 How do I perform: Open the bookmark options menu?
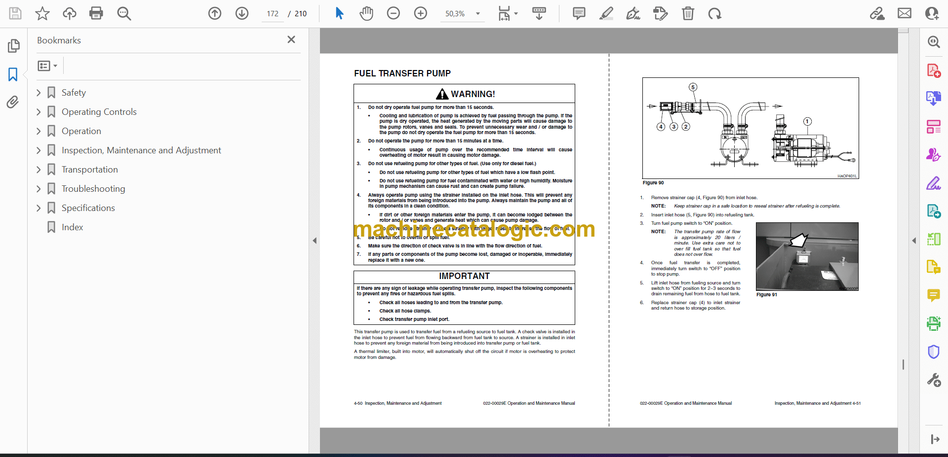[x=47, y=66]
